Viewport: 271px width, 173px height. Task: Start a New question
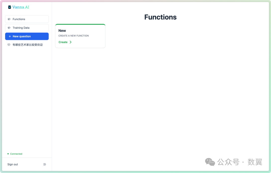click(x=27, y=36)
